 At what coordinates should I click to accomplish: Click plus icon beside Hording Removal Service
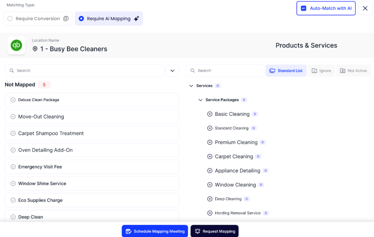click(210, 213)
